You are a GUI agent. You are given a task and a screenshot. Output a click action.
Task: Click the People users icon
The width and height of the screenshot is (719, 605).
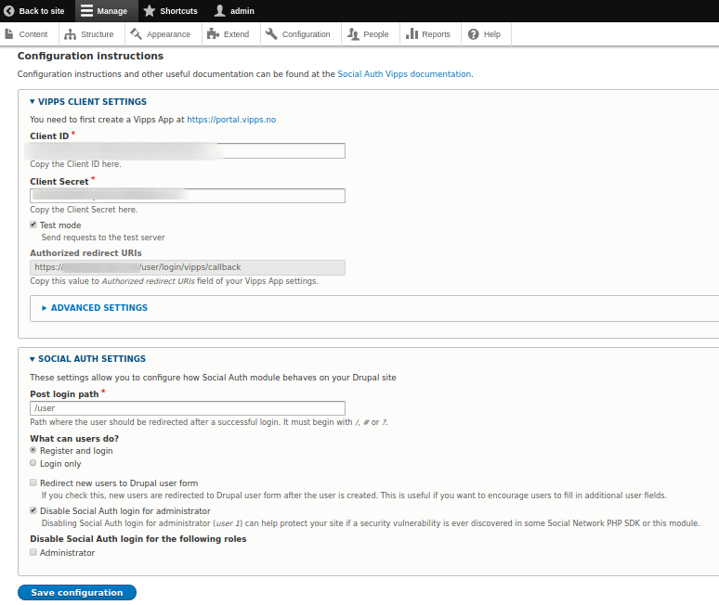click(x=353, y=34)
